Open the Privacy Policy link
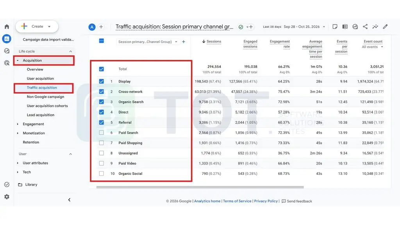The width and height of the screenshot is (400, 225). 266,201
